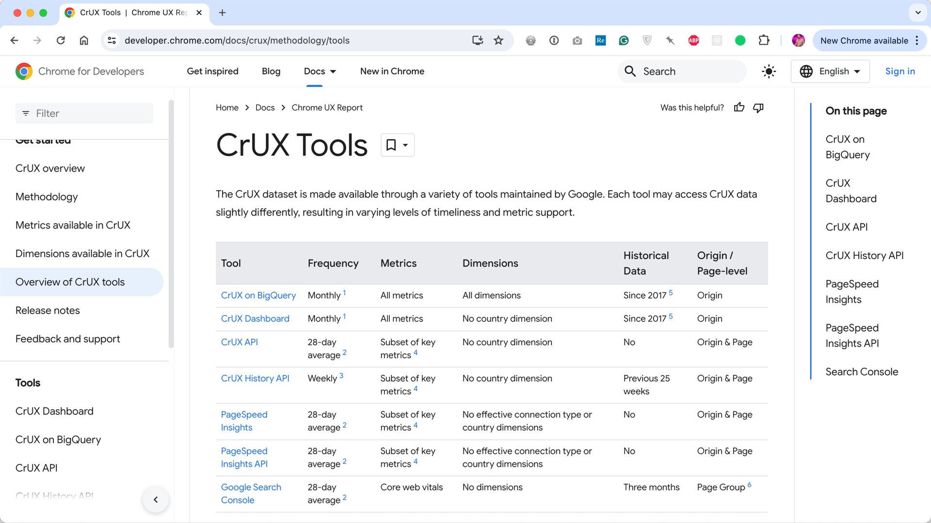Open Metrics available in CrUX
This screenshot has height=523, width=931.
73,225
